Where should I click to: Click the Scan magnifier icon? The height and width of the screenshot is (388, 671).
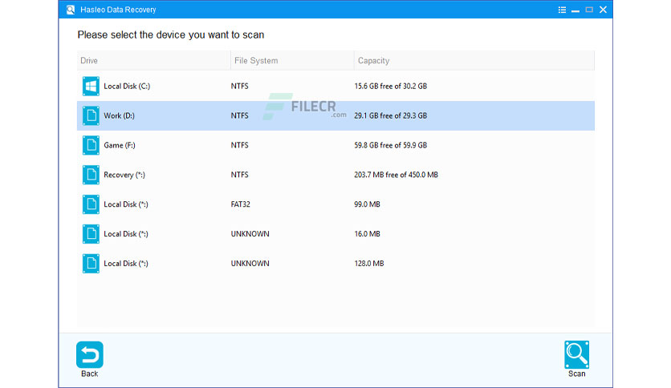tap(576, 354)
